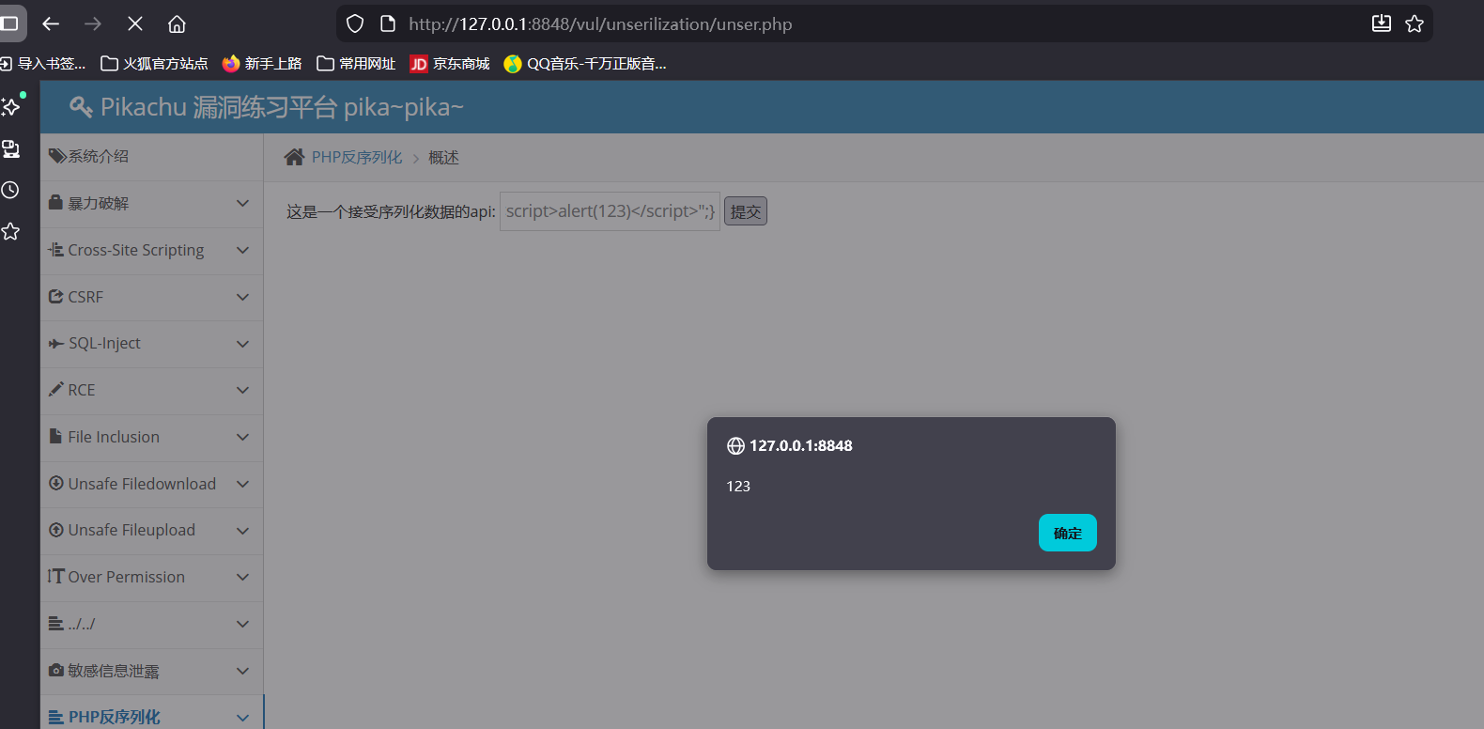Stop page loading with X icon
This screenshot has width=1484, height=729.
tap(134, 23)
